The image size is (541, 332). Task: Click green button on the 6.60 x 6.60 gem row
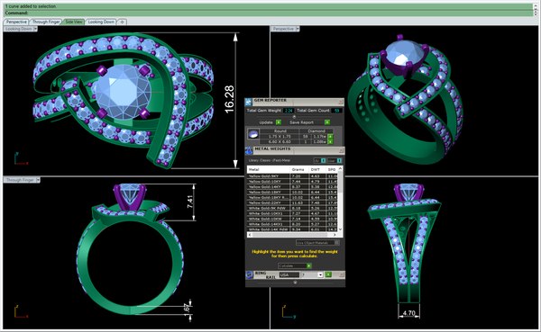[x=330, y=142]
